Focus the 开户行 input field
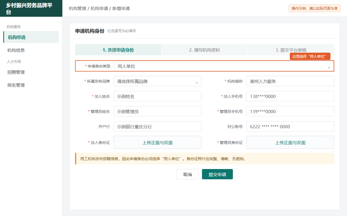 [158, 126]
